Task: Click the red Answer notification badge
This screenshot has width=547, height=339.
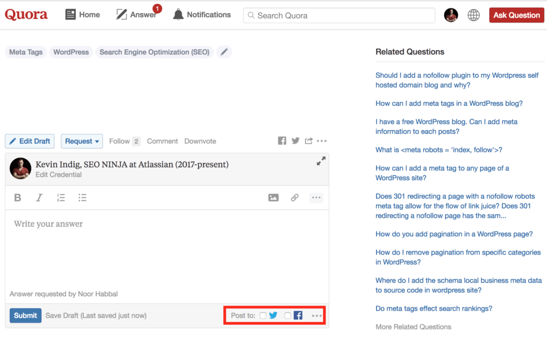Action: click(158, 9)
